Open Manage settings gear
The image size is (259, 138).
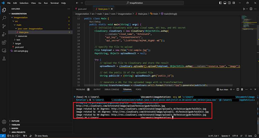[4, 130]
